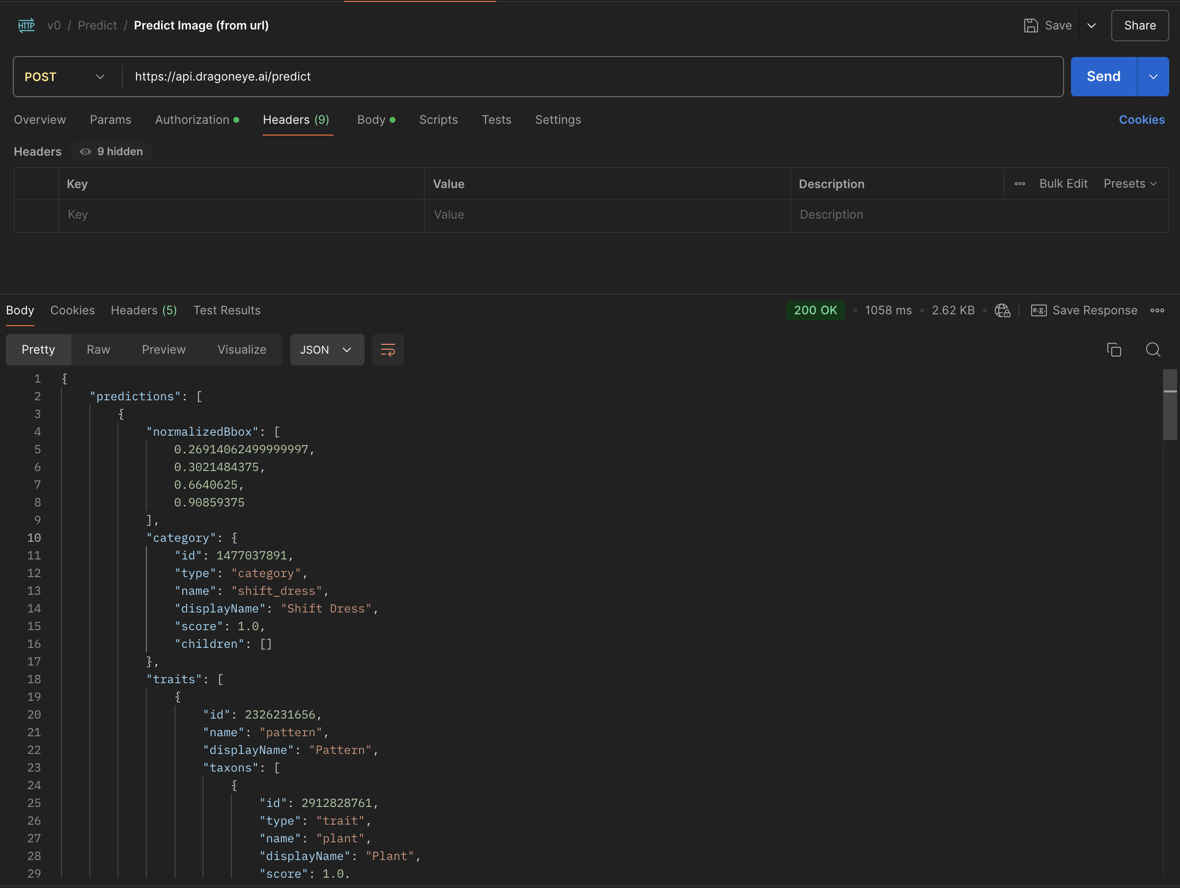Click the "traits" key on line 18
1180x888 pixels.
[174, 679]
